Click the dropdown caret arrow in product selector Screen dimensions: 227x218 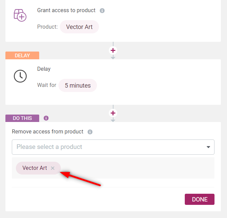tap(208, 147)
